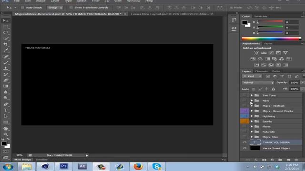Select the Dodge tool
Screen dimensions: 305x171
tap(6, 98)
